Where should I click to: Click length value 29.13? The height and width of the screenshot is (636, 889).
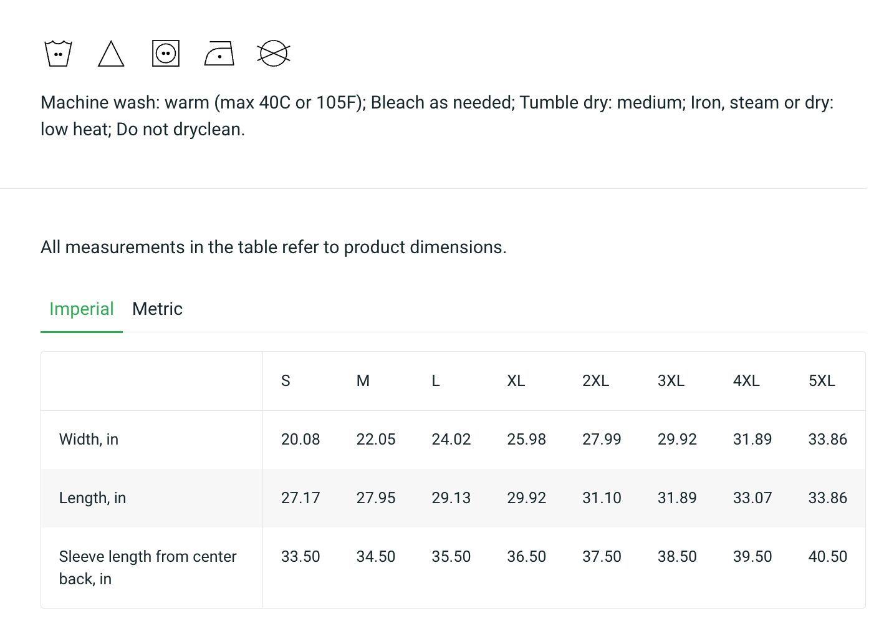tap(451, 498)
